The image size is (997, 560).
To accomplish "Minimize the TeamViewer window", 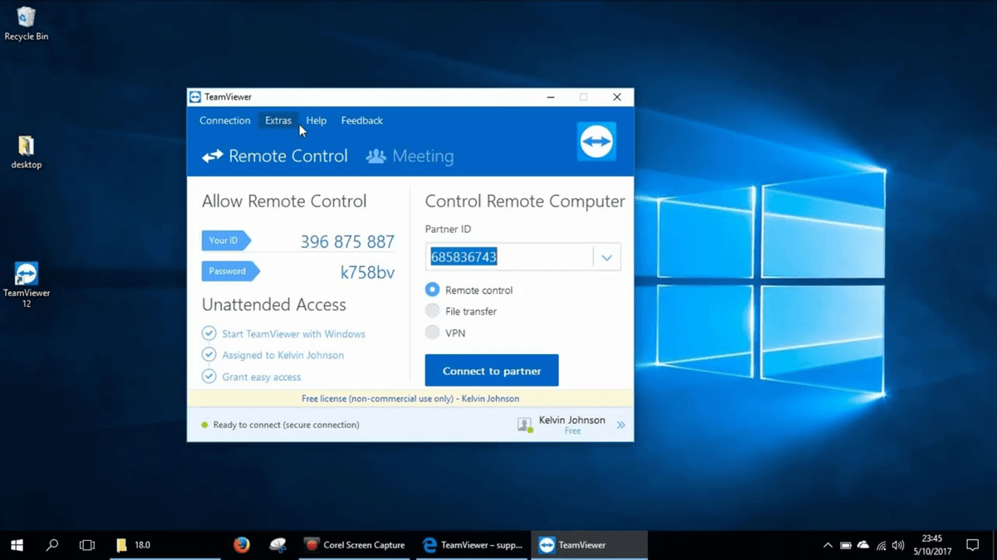I will pos(551,97).
